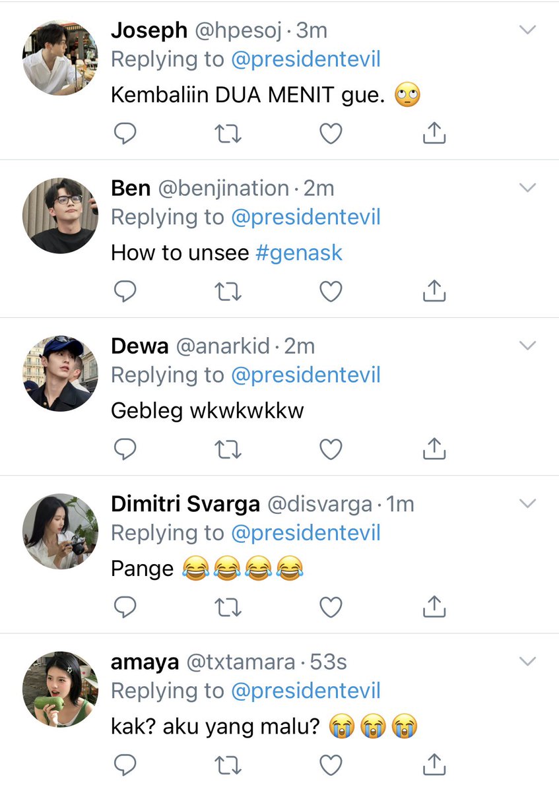Image resolution: width=559 pixels, height=791 pixels.
Task: Share Dimitri Svarga's tweet
Action: click(x=434, y=606)
